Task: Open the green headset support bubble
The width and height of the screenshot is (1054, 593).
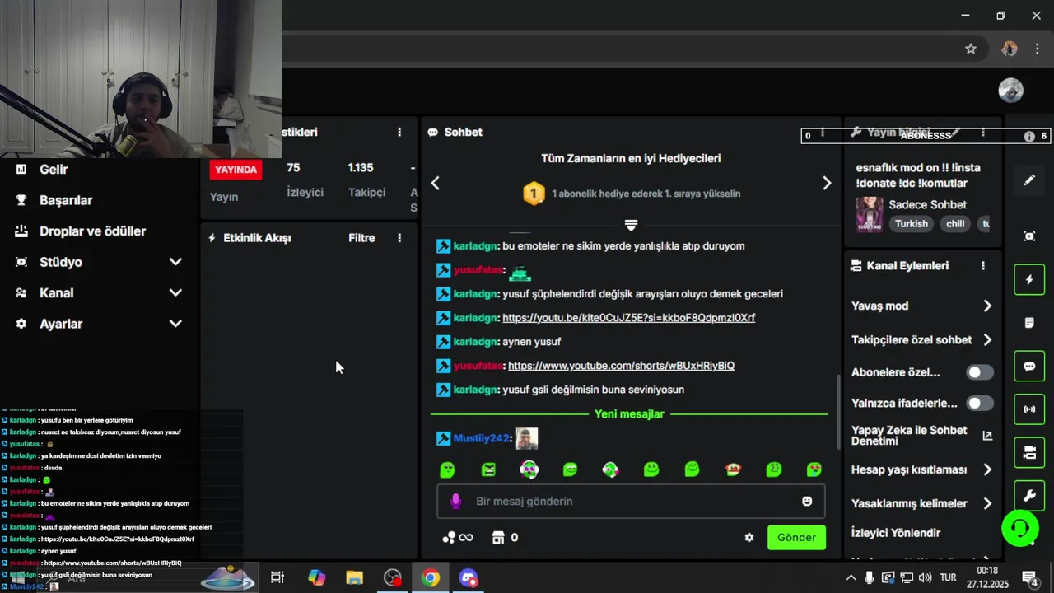Action: tap(1019, 528)
